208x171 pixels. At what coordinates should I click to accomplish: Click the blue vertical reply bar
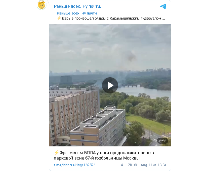pos(54,16)
